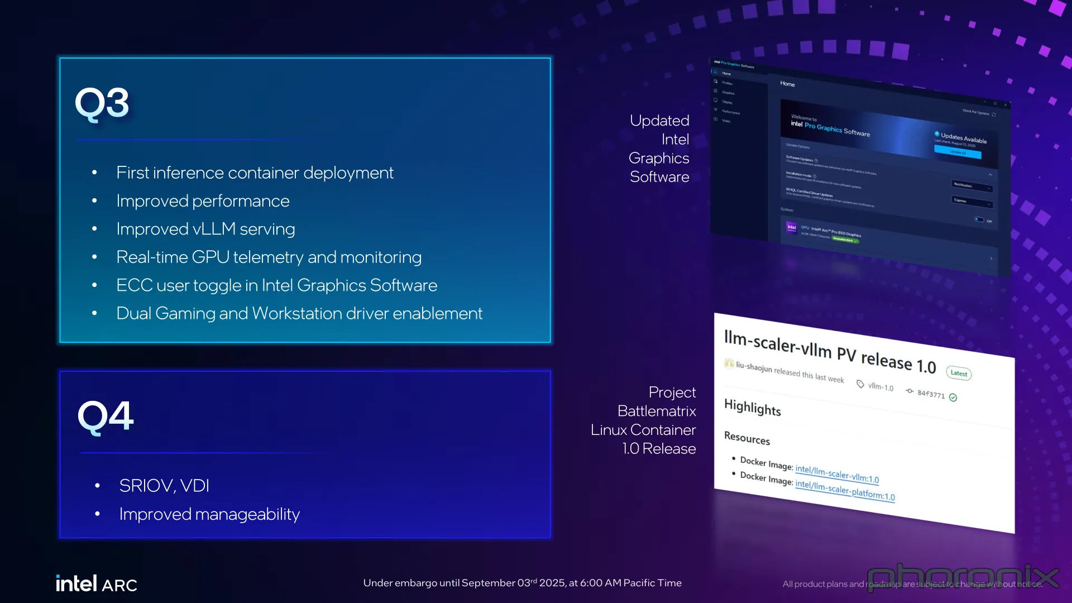Viewport: 1072px width, 603px height.
Task: Click the liu-shaojun user avatar
Action: [729, 363]
